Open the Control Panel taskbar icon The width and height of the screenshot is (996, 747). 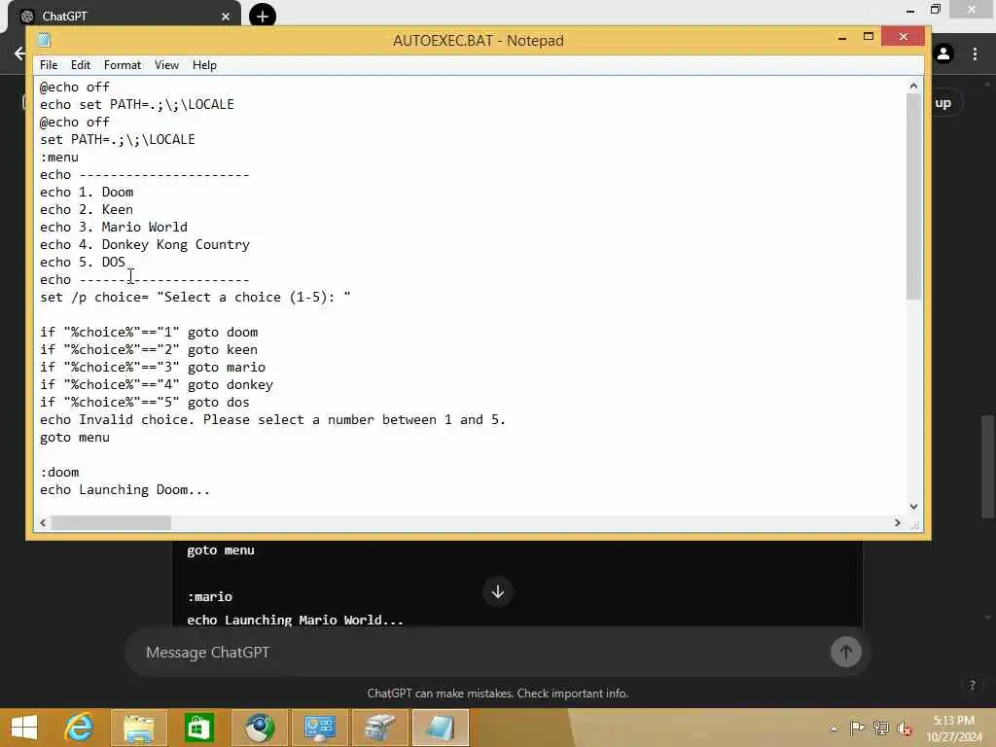(319, 728)
